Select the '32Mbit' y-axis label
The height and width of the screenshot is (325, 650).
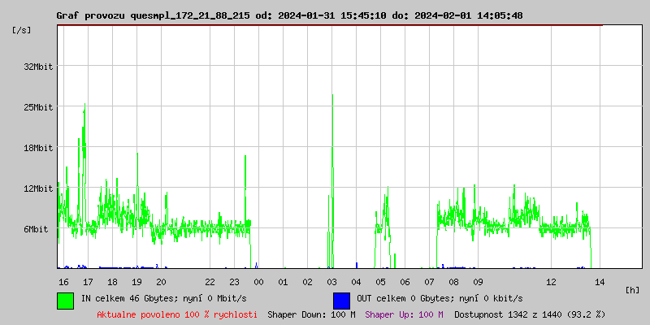point(38,67)
